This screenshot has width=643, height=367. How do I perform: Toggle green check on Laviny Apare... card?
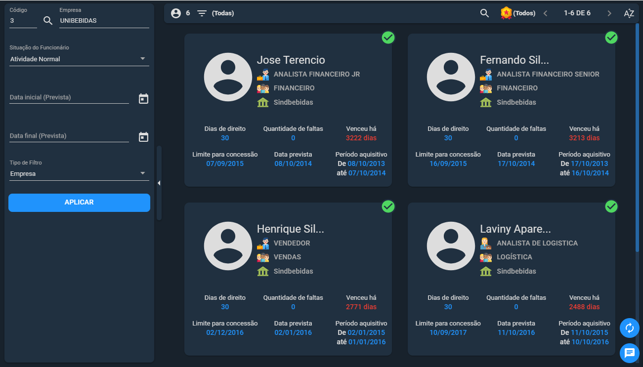(611, 206)
